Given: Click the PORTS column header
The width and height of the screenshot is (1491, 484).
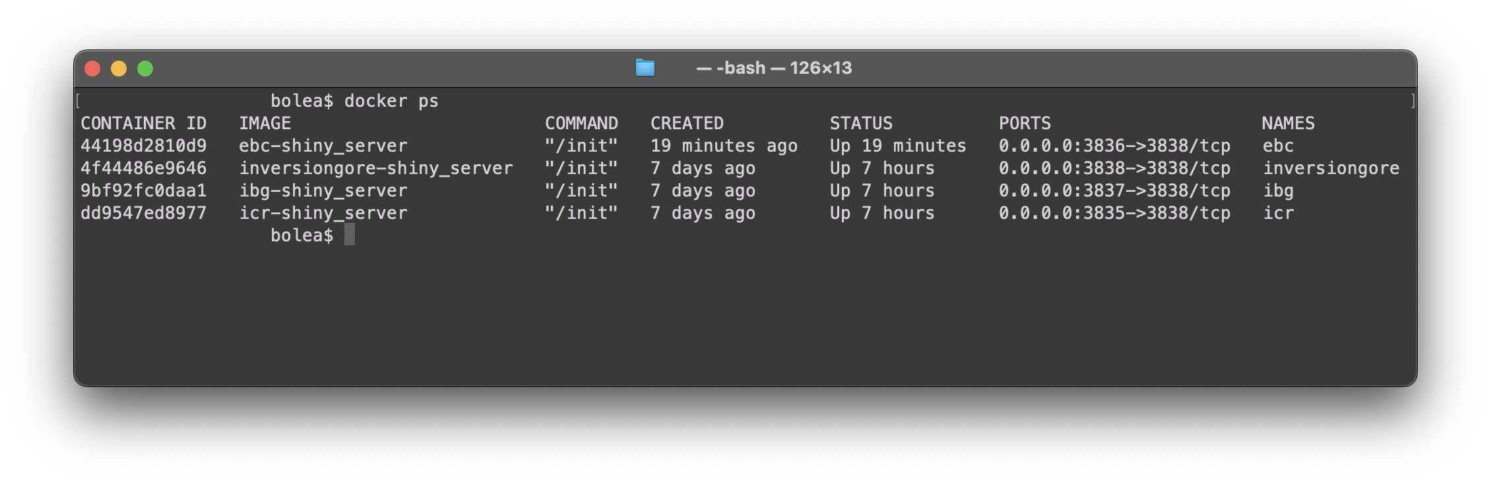Looking at the screenshot, I should [x=1024, y=123].
